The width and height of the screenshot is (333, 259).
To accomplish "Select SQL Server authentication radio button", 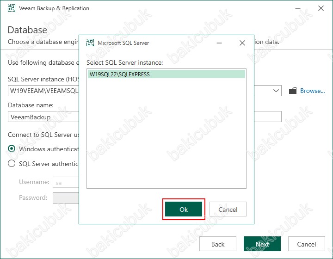I will (12, 163).
